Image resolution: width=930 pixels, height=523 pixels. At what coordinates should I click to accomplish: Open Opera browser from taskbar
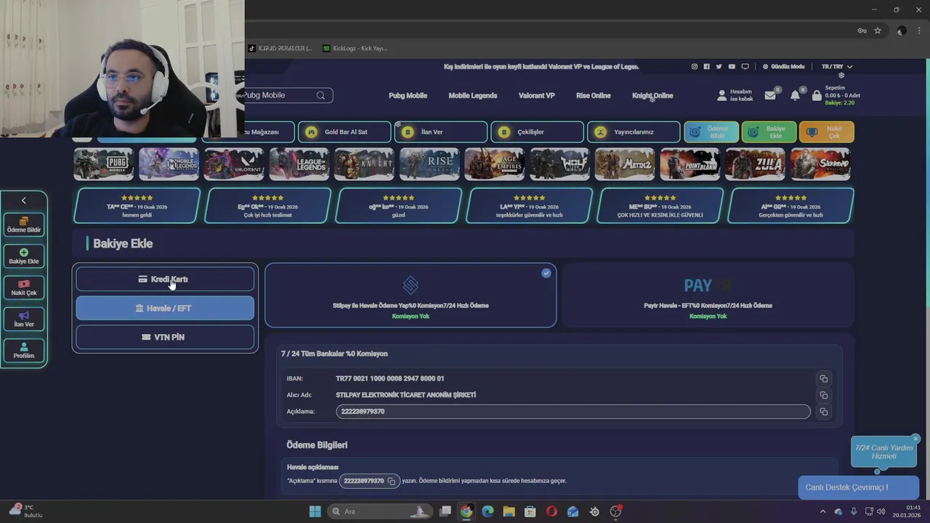(x=551, y=511)
